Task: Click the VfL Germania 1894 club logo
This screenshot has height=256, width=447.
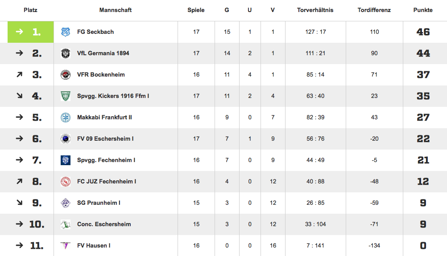Action: tap(66, 53)
